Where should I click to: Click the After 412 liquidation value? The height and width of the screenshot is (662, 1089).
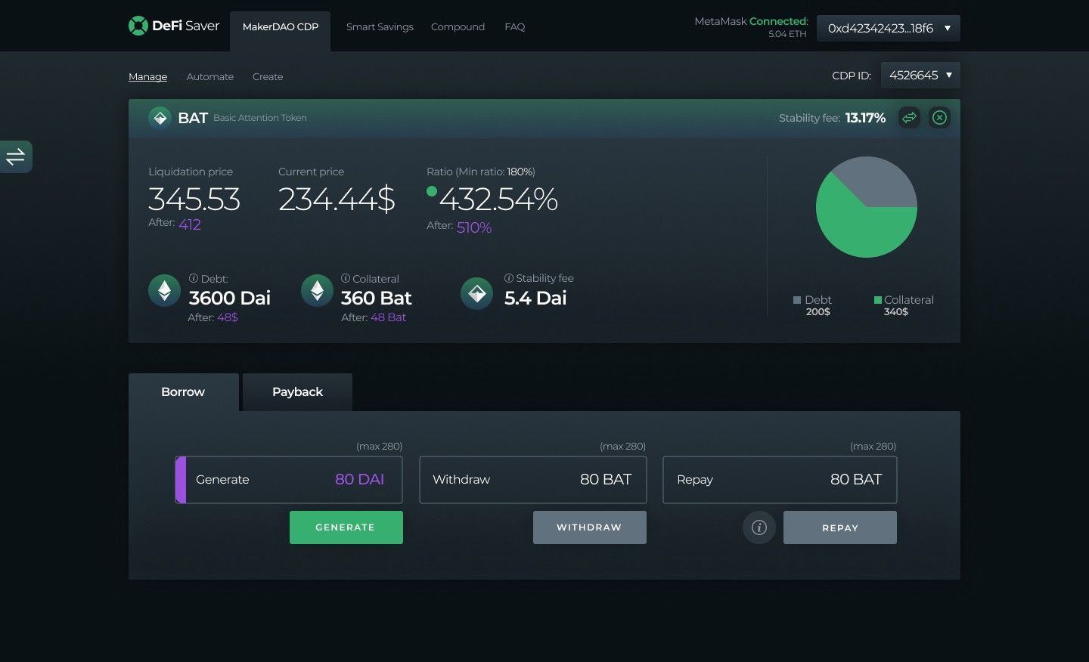pos(190,224)
